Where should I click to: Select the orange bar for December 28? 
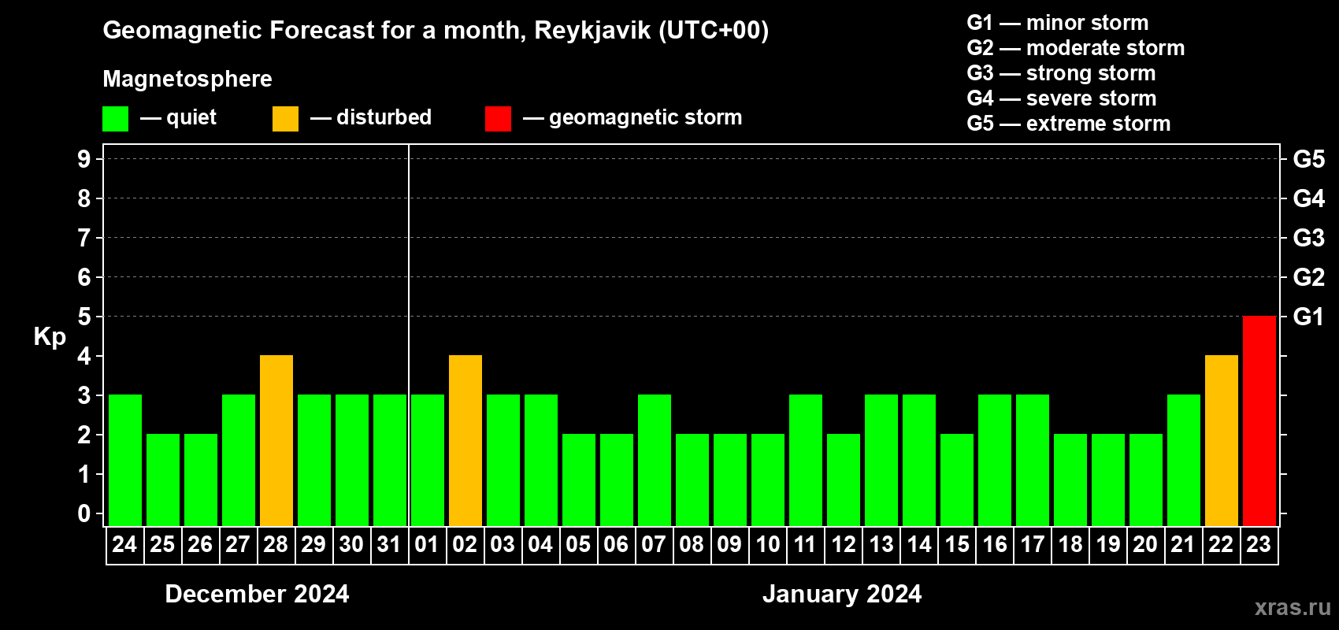click(x=276, y=440)
